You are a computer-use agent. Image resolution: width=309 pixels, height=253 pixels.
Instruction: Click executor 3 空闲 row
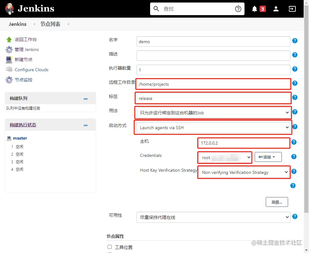17,162
